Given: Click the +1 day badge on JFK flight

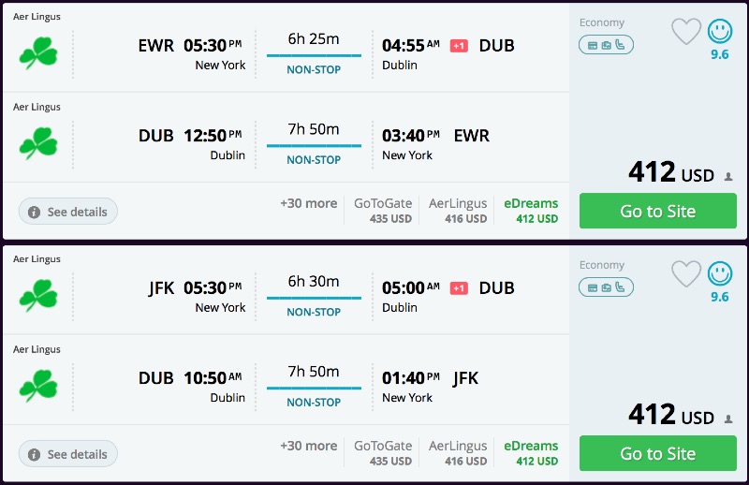Looking at the screenshot, I should (x=459, y=288).
